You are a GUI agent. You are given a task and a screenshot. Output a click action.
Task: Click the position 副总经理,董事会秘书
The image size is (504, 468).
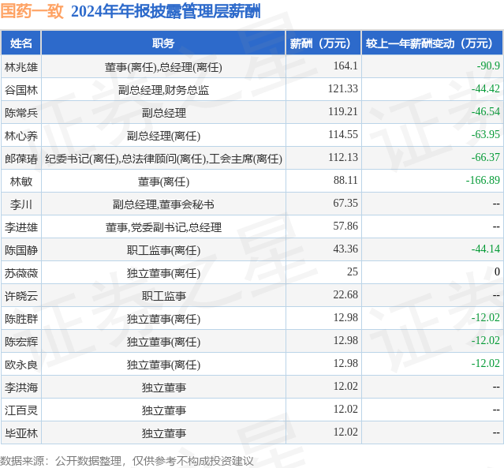[x=163, y=204]
